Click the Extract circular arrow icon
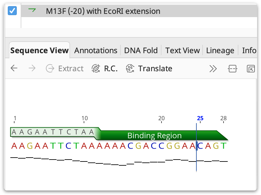The width and height of the screenshot is (261, 195). (x=50, y=68)
